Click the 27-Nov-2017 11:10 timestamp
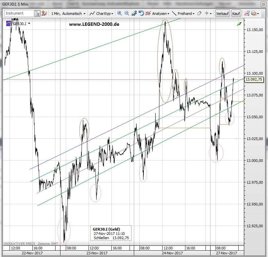The image size is (268, 257). [x=109, y=234]
